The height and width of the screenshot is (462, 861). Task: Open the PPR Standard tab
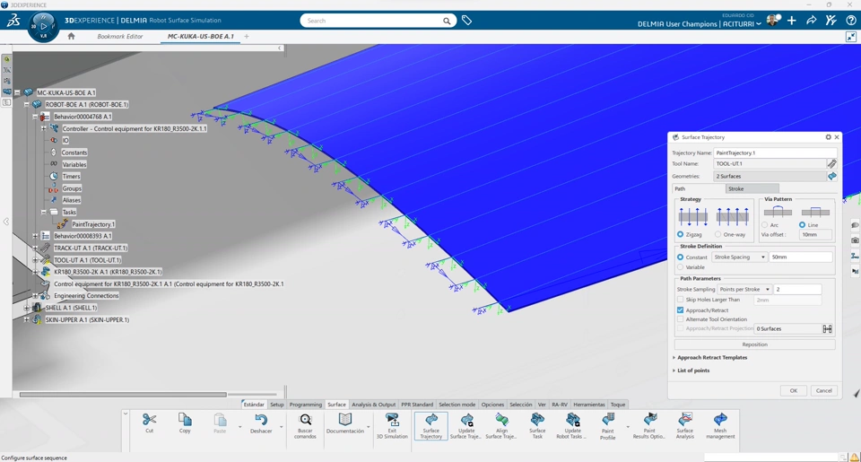click(417, 405)
